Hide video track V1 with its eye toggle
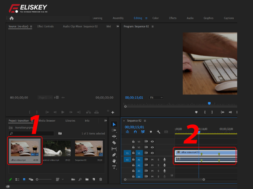 (x=152, y=152)
